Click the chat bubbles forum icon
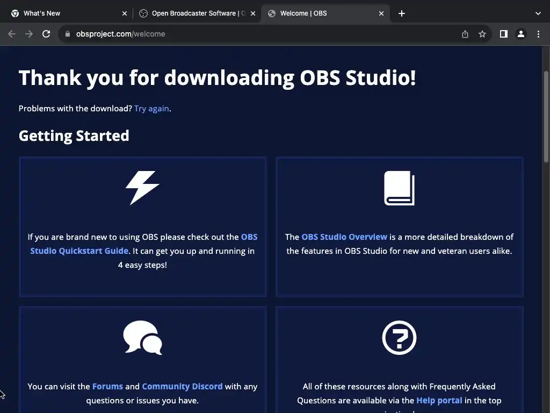Image resolution: width=550 pixels, height=413 pixels. [143, 338]
